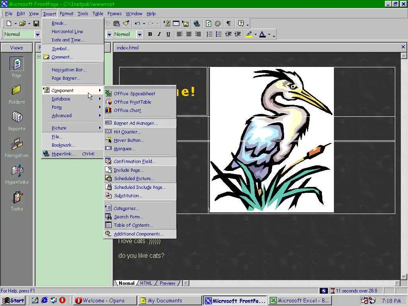Open the Style dropdown showing Normal
Image resolution: width=408 pixels, height=306 pixels.
tap(37, 34)
